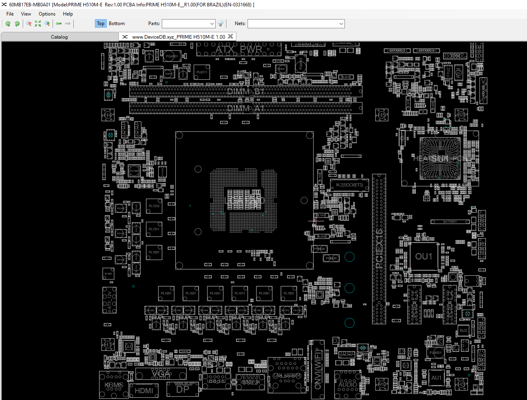This screenshot has height=400, width=527.
Task: Switch to Bottom board side view
Action: click(117, 24)
